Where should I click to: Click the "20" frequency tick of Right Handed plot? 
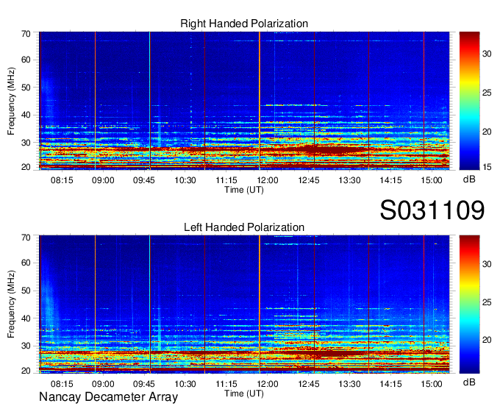pyautogui.click(x=26, y=167)
